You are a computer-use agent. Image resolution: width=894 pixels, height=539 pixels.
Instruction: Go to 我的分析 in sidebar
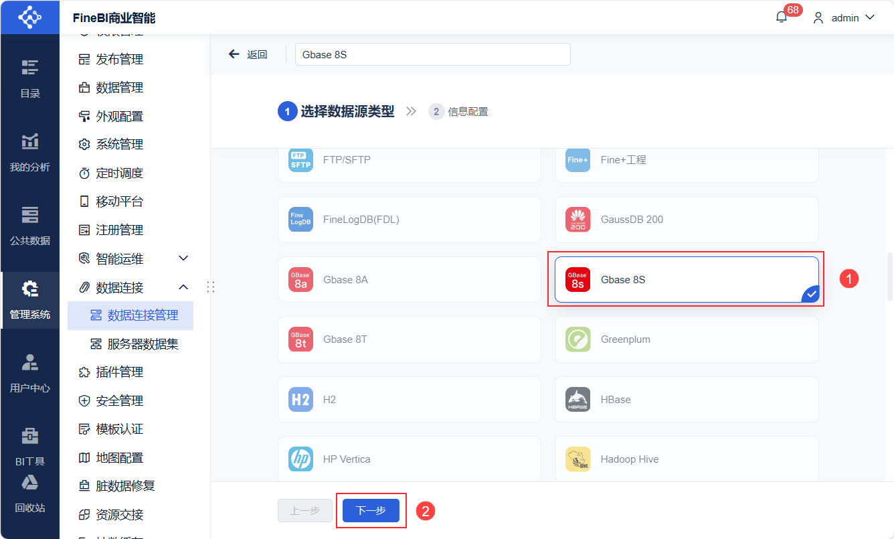tap(30, 152)
